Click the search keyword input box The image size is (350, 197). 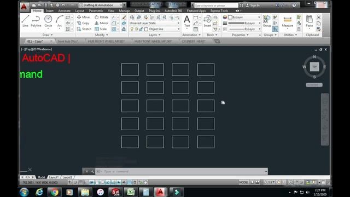[x=216, y=5]
